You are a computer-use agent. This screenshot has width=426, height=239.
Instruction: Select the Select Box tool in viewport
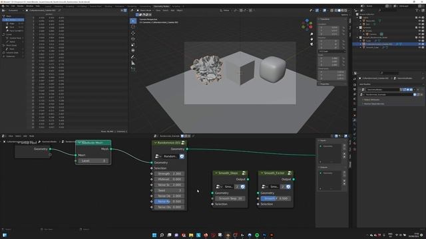click(133, 21)
